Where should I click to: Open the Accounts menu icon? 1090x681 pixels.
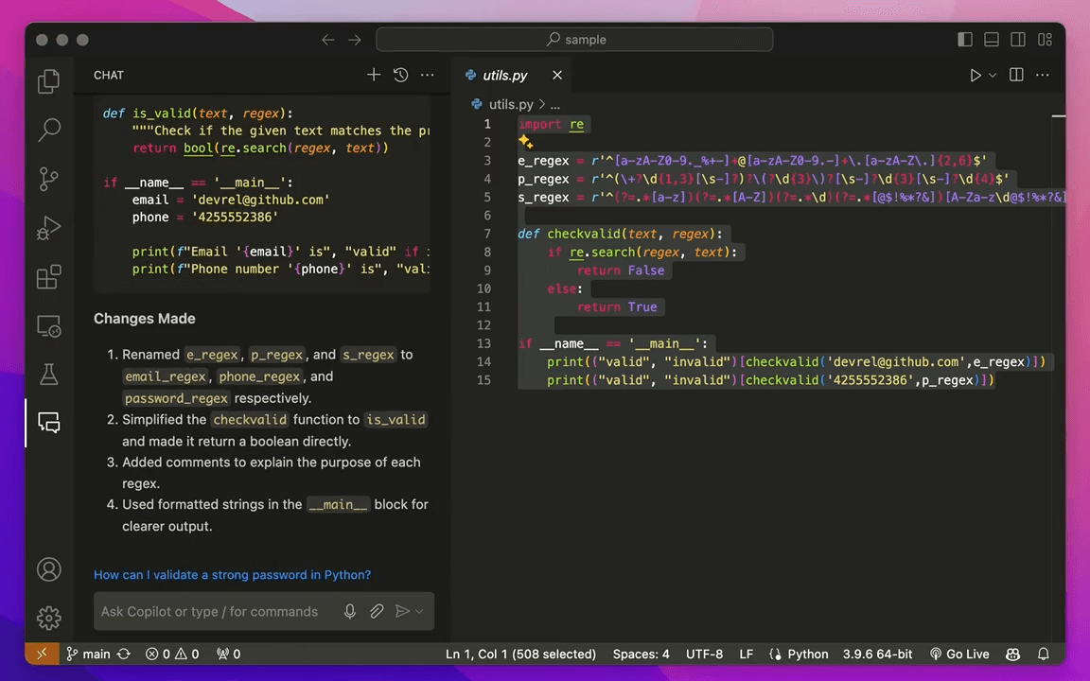click(x=48, y=569)
